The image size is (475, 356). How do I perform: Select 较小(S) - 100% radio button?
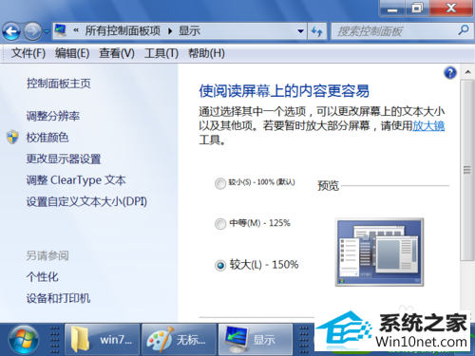point(220,183)
